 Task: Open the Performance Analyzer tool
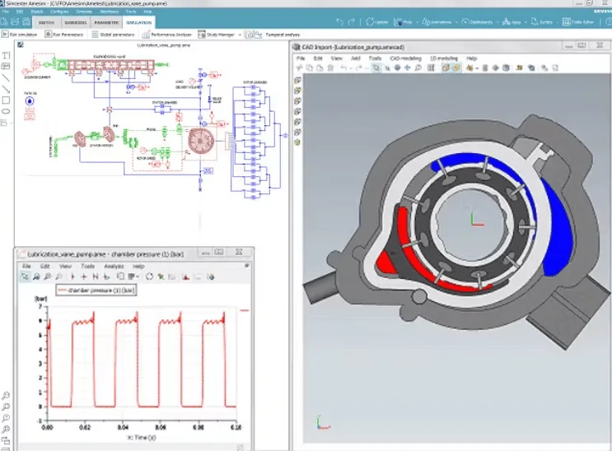[x=166, y=35]
